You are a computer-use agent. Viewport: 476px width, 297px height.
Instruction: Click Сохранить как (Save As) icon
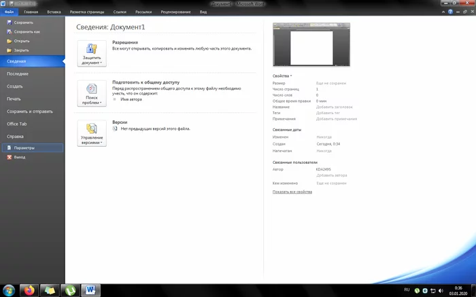pos(9,31)
